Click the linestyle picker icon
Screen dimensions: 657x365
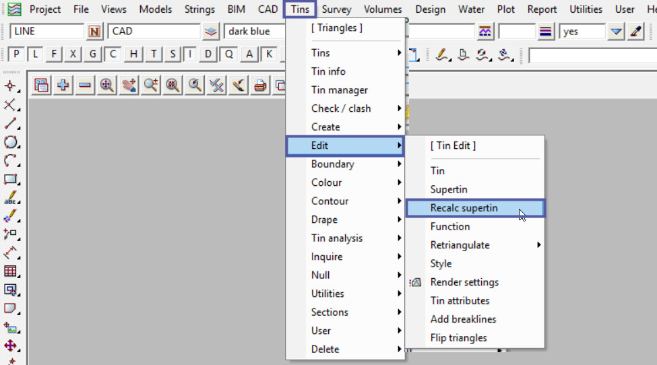pos(484,32)
